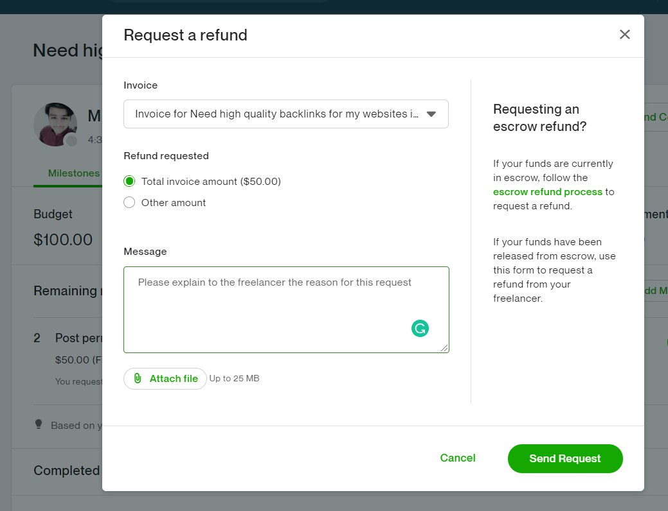The width and height of the screenshot is (668, 511).
Task: Click the freelancer profile picture
Action: (55, 125)
